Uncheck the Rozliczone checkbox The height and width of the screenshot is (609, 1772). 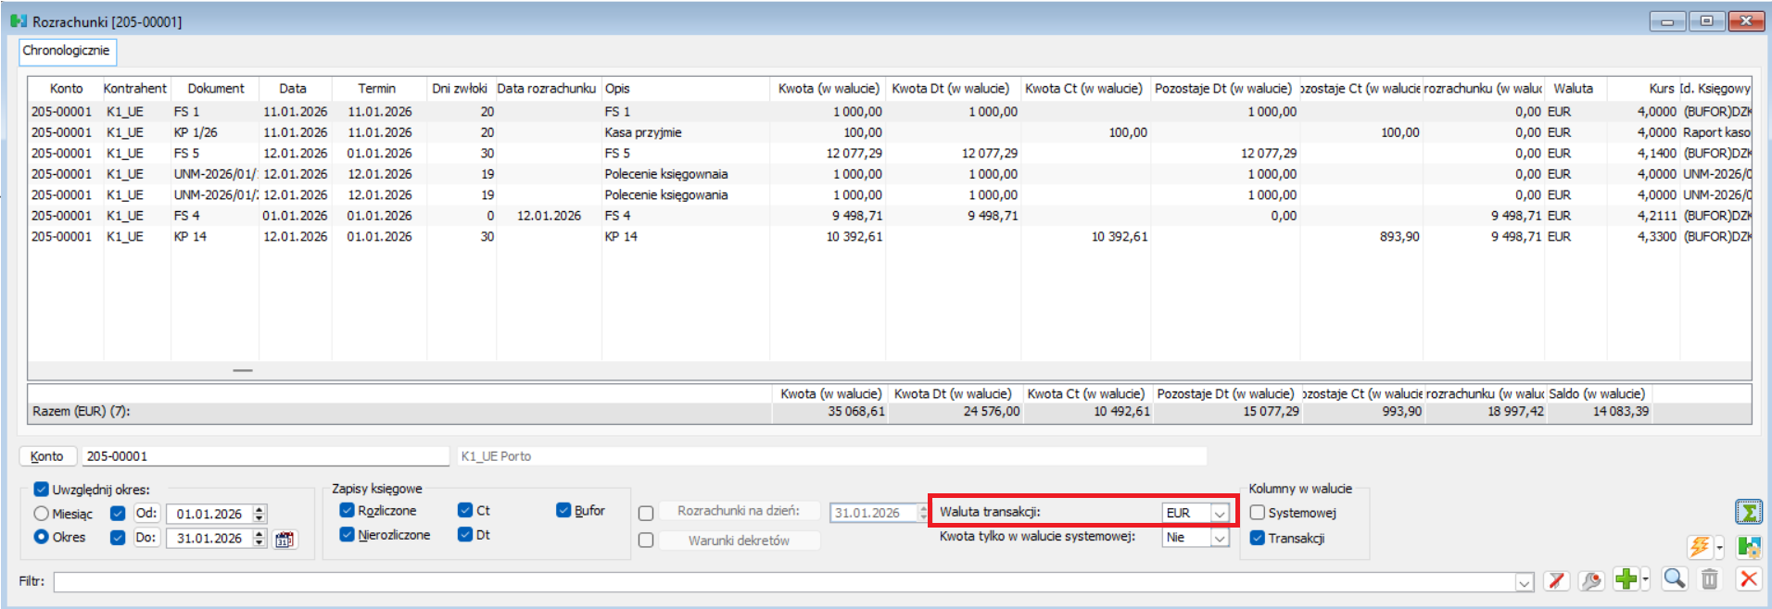[x=348, y=511]
